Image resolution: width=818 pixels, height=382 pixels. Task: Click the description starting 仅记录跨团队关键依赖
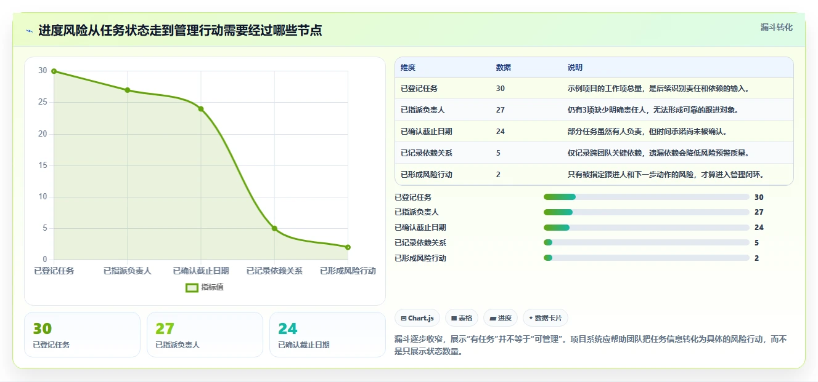[658, 153]
